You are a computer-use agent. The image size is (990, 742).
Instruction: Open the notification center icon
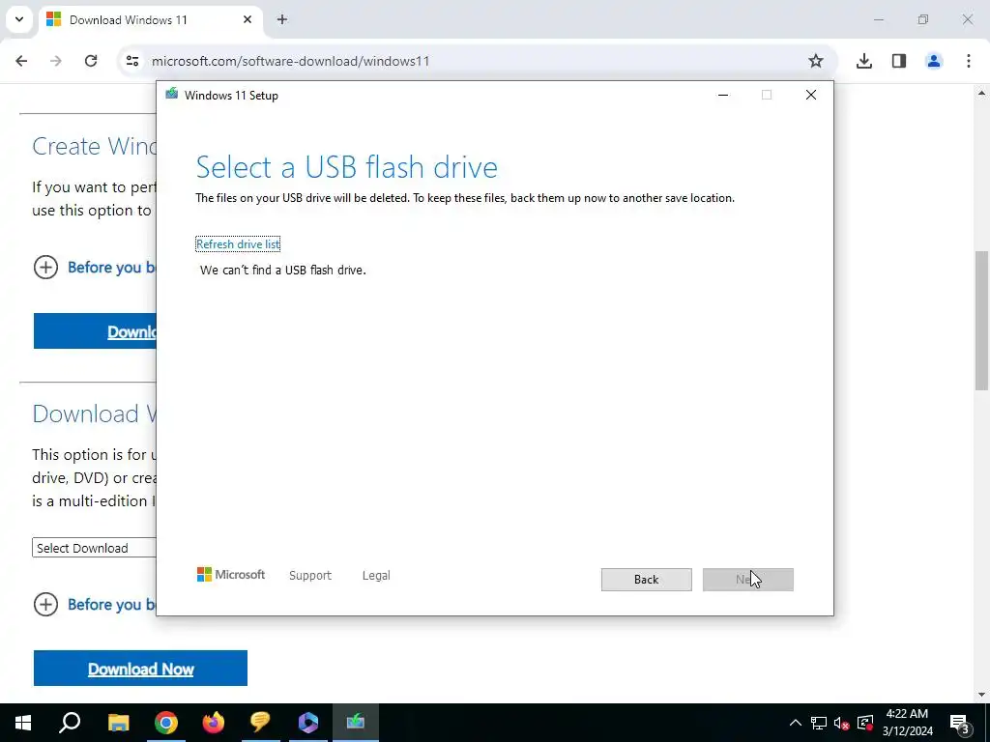[x=959, y=723]
